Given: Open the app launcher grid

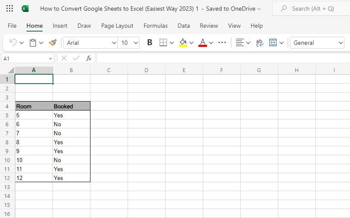Looking at the screenshot, I should pos(10,9).
